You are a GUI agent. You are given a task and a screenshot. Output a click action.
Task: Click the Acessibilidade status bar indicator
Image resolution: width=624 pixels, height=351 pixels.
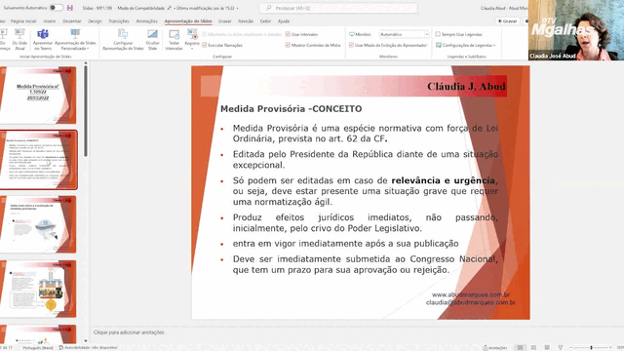[x=89, y=348]
